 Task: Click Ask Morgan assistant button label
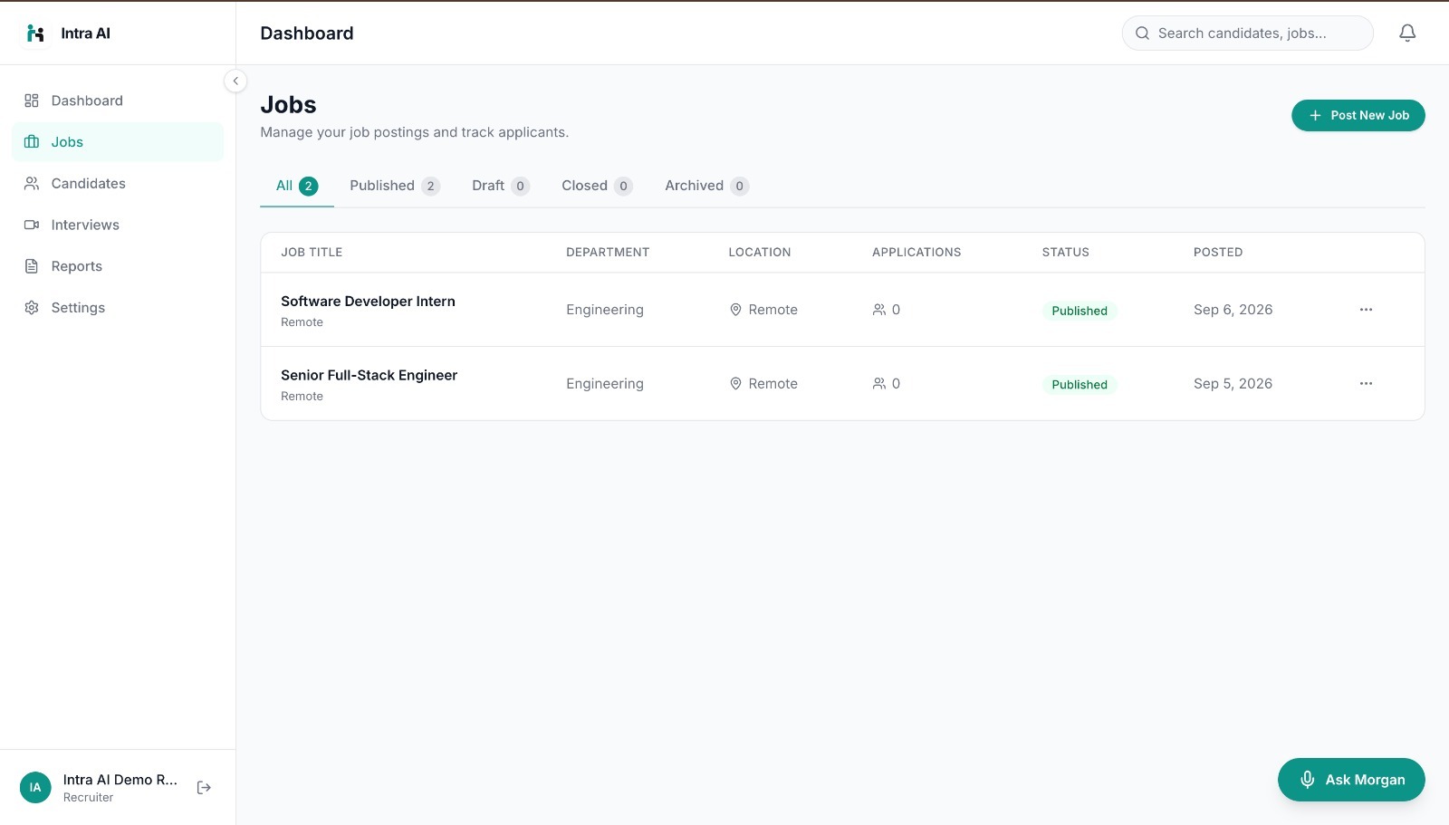1366,780
